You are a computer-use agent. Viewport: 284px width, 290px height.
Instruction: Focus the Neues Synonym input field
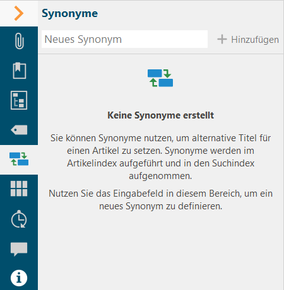pos(124,39)
